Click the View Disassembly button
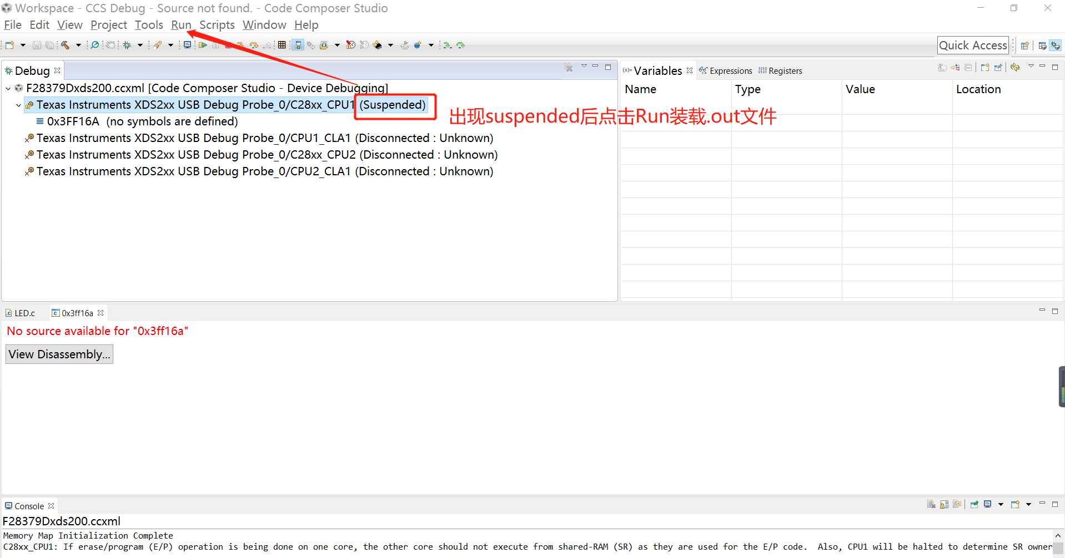Screen dimensions: 1065x558 (x=59, y=354)
